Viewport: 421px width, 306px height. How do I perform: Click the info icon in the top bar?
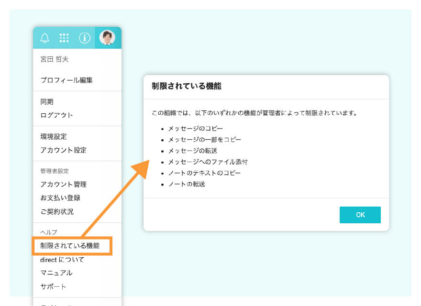85,38
